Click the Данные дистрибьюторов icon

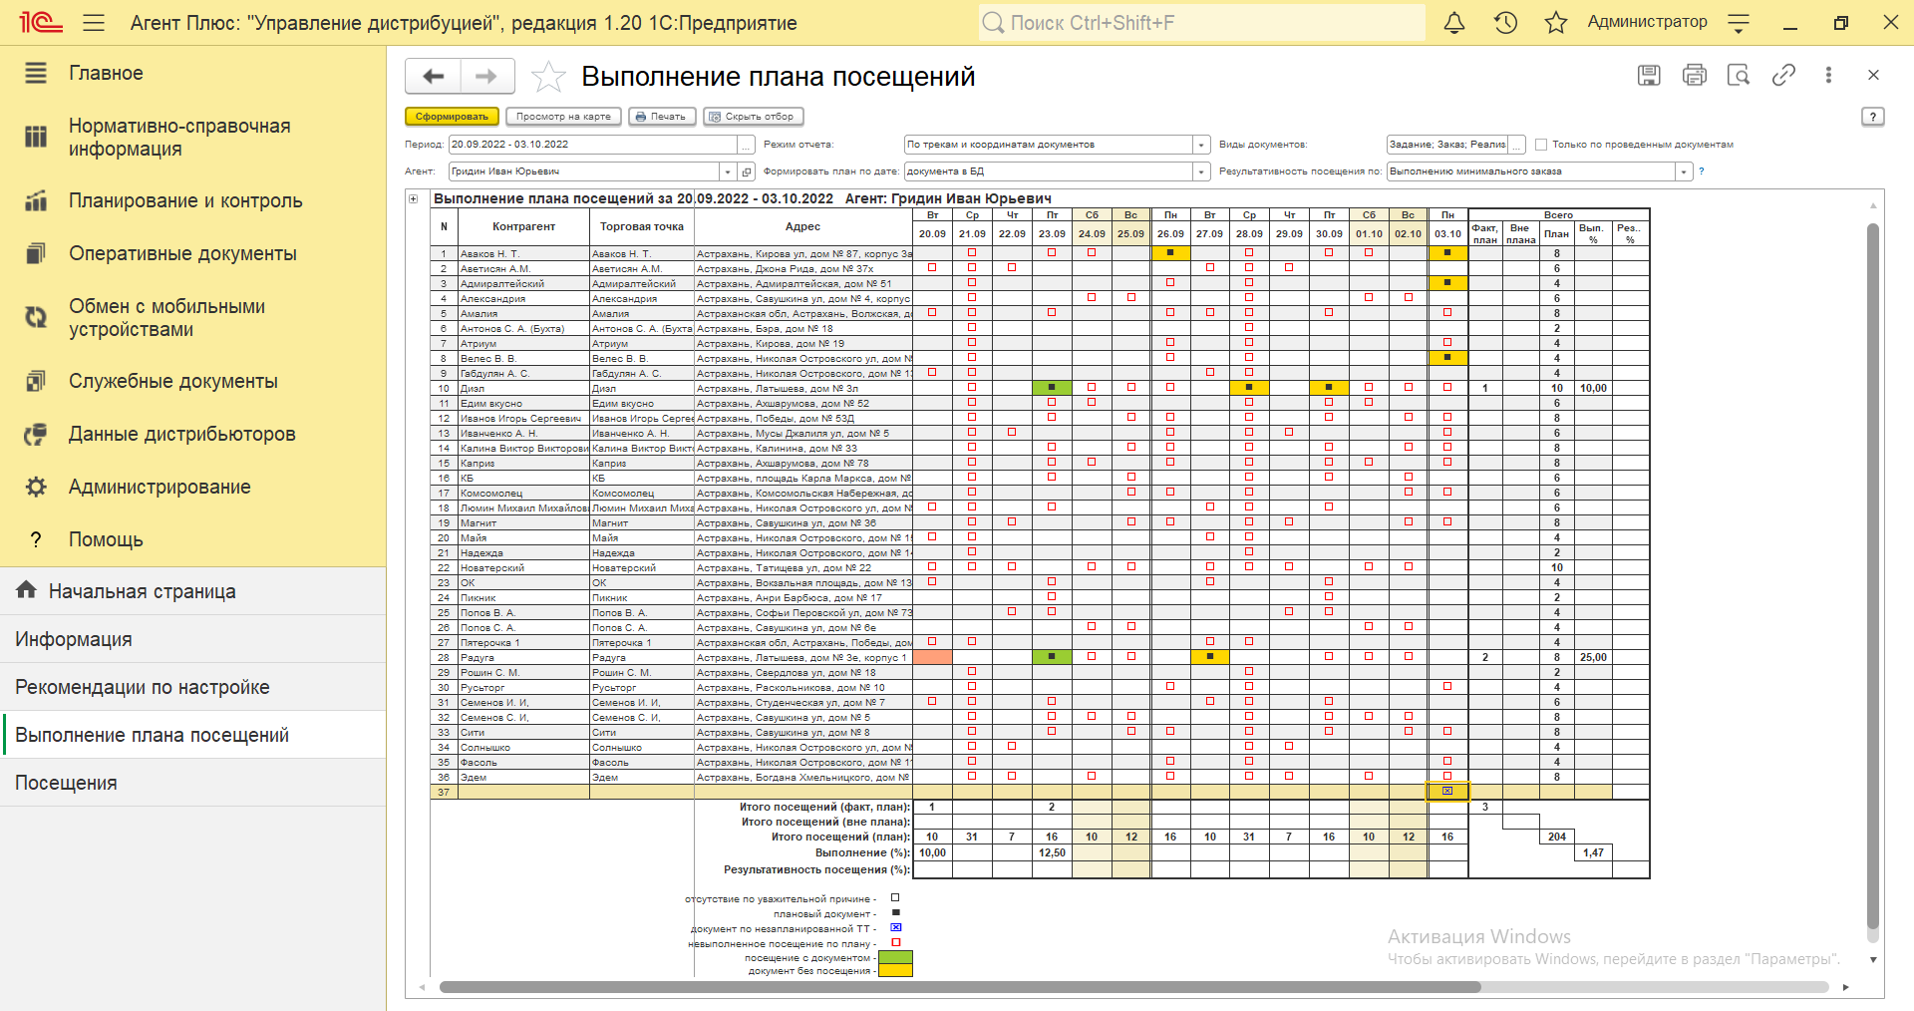coord(36,434)
